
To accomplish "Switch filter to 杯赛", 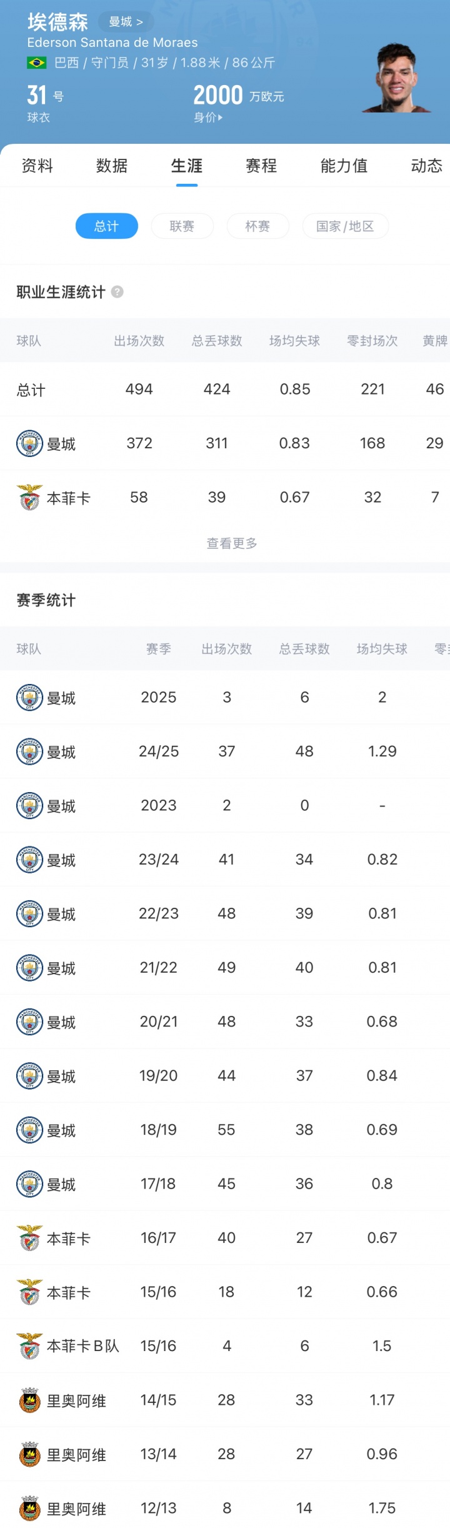I will pos(257,226).
